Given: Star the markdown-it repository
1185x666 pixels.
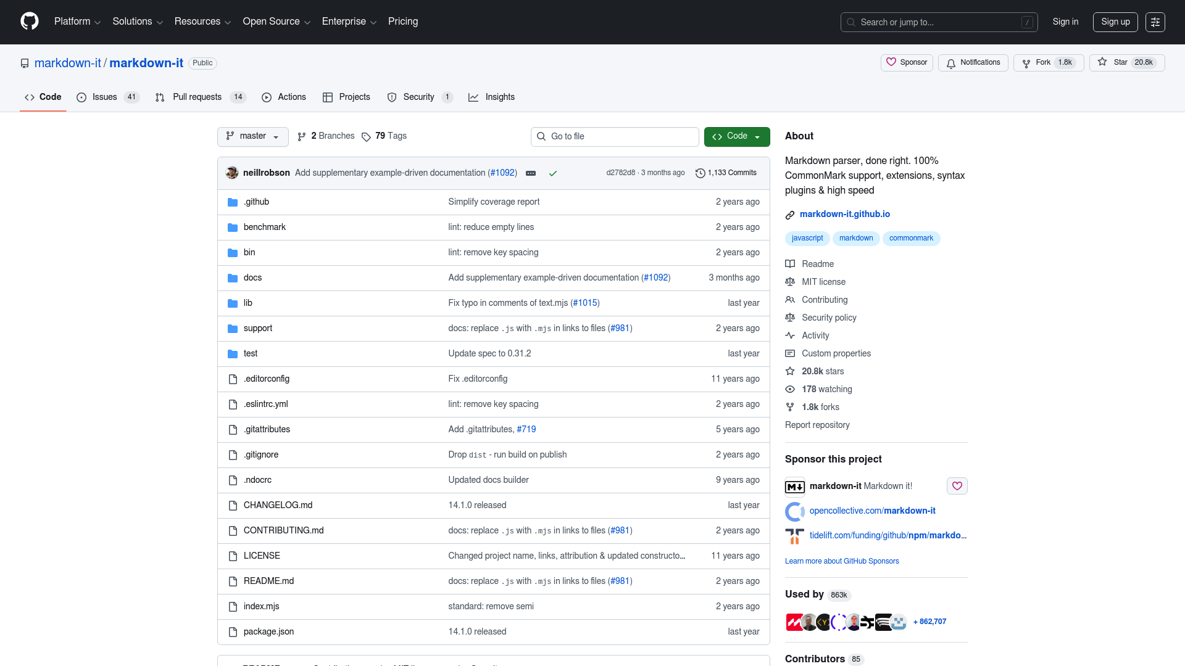Looking at the screenshot, I should tap(1127, 63).
